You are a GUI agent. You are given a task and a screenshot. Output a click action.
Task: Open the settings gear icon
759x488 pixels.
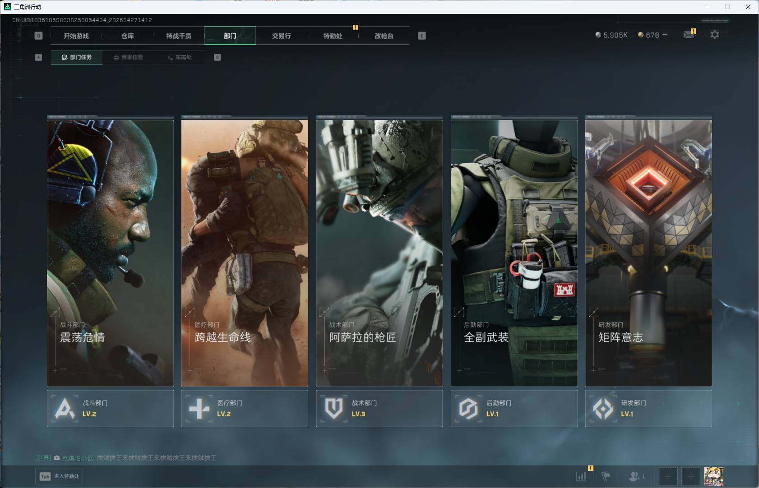coord(714,35)
